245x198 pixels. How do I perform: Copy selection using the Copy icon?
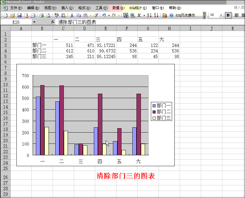click(x=79, y=15)
